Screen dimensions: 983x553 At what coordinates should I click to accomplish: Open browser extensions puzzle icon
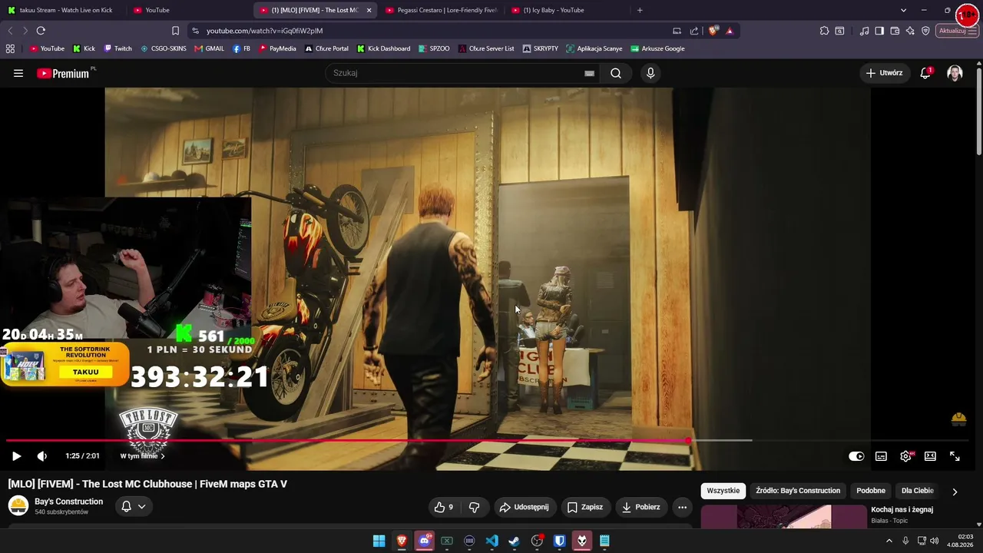pos(824,31)
